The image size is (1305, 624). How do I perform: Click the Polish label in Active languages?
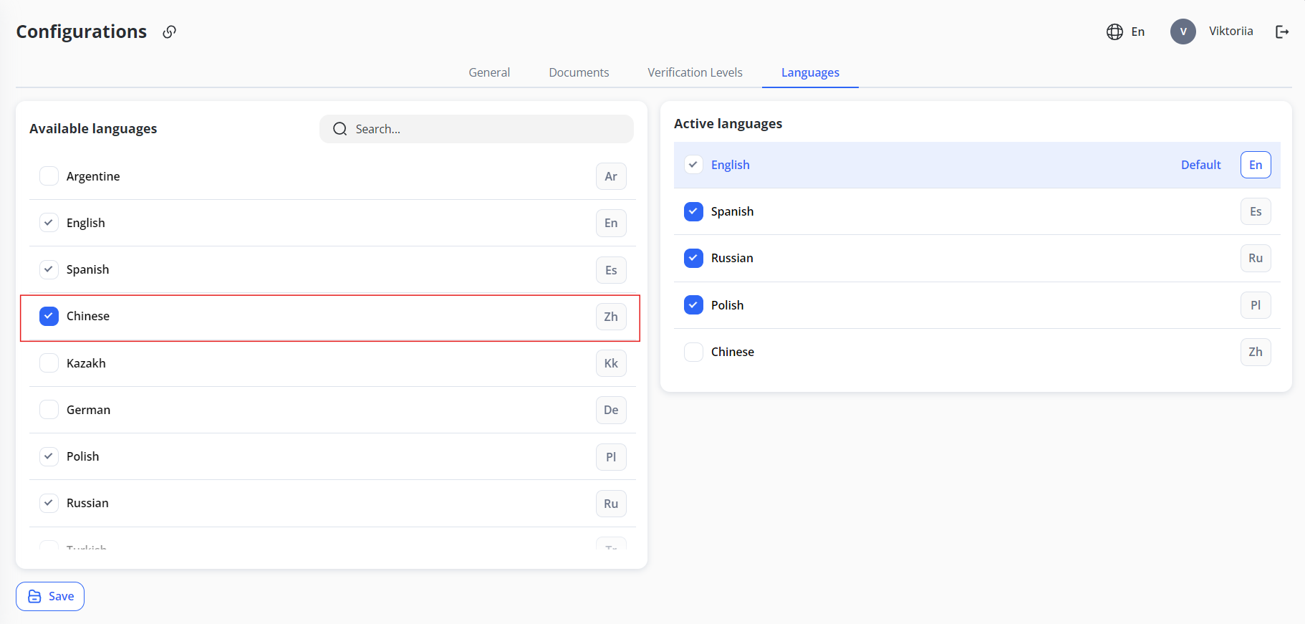point(727,305)
